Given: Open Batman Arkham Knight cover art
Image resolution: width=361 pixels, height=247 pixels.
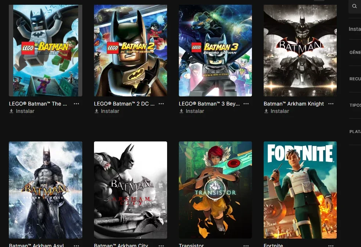Looking at the screenshot, I should click(x=300, y=51).
